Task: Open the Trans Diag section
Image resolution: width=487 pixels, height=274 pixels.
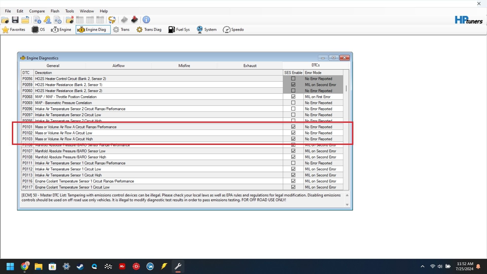Action: (x=149, y=30)
